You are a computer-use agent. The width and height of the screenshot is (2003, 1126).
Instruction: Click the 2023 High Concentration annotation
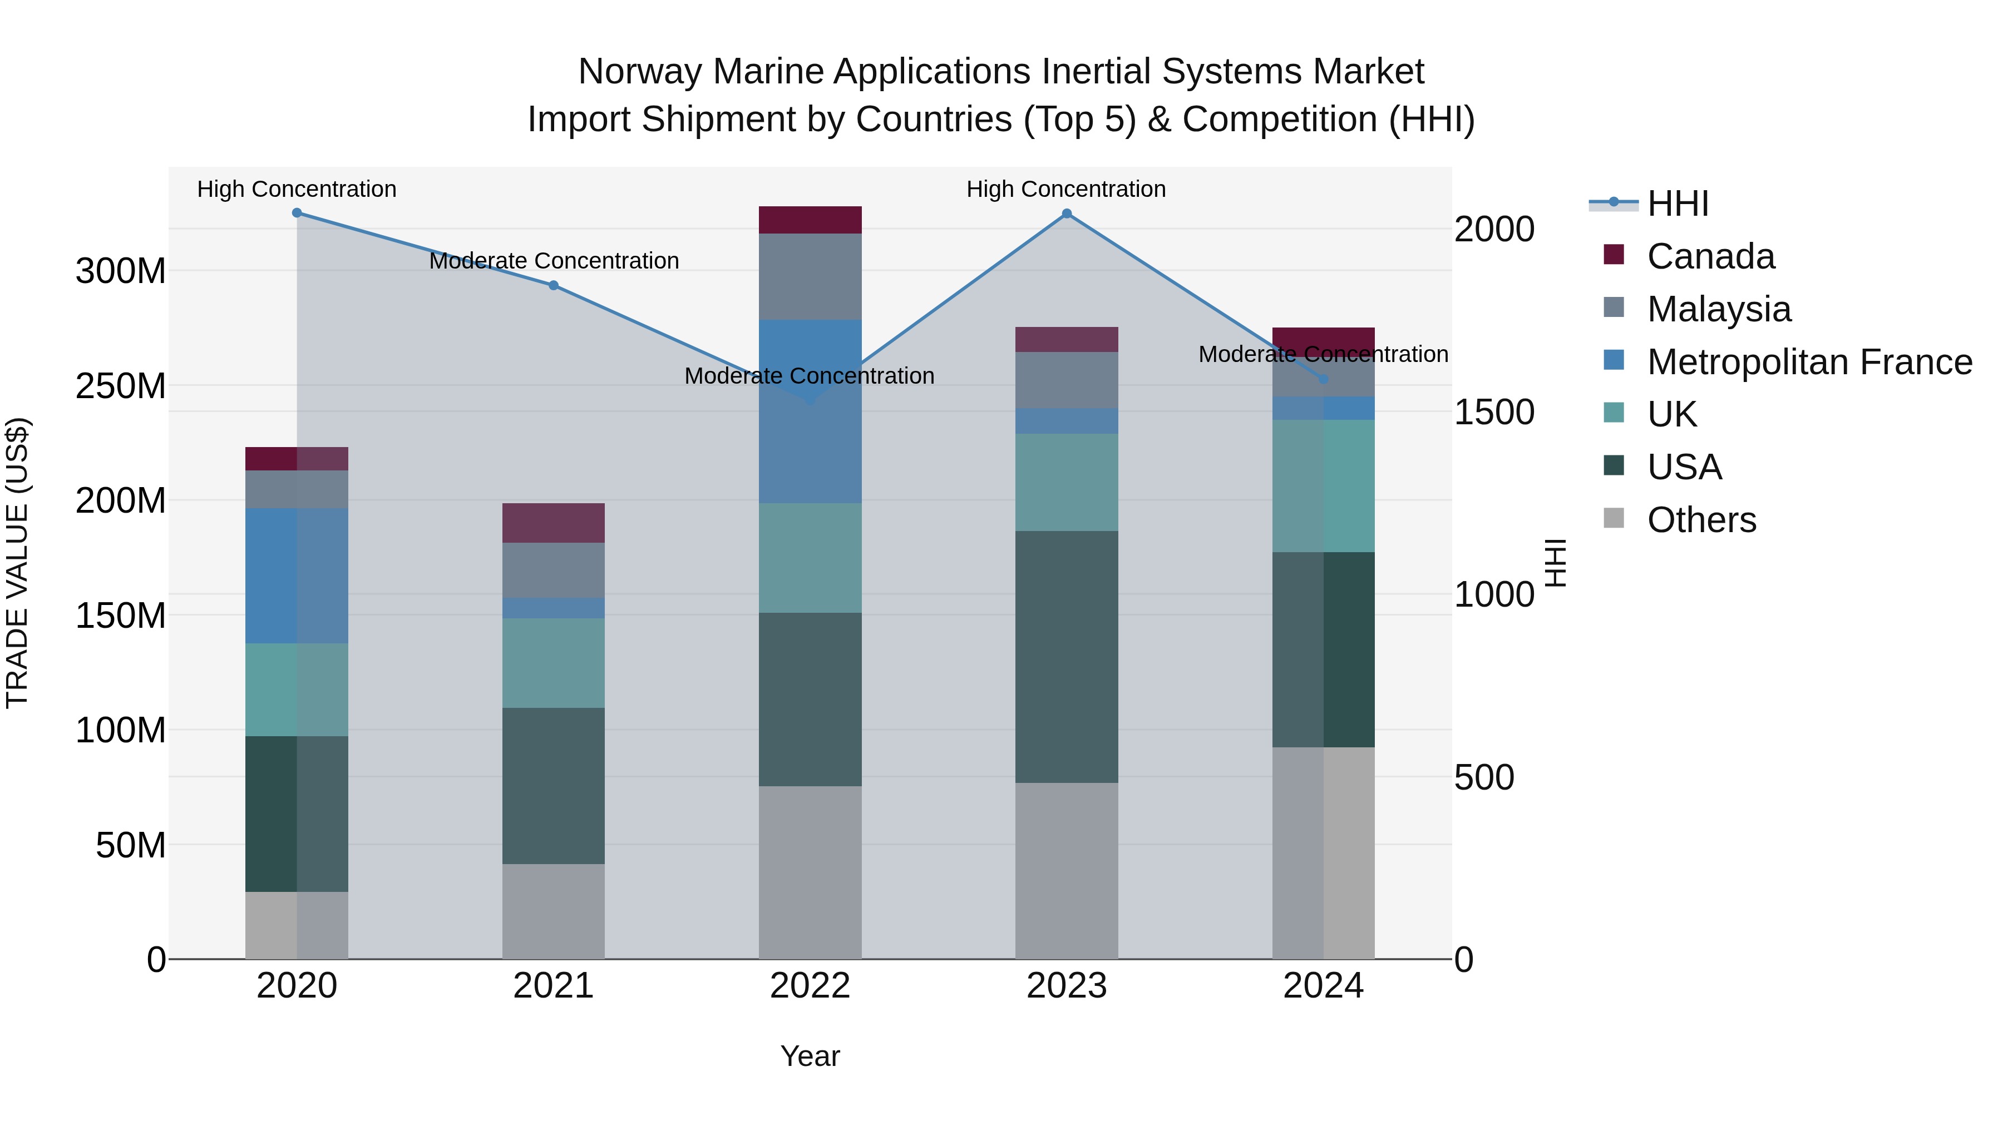point(1066,189)
